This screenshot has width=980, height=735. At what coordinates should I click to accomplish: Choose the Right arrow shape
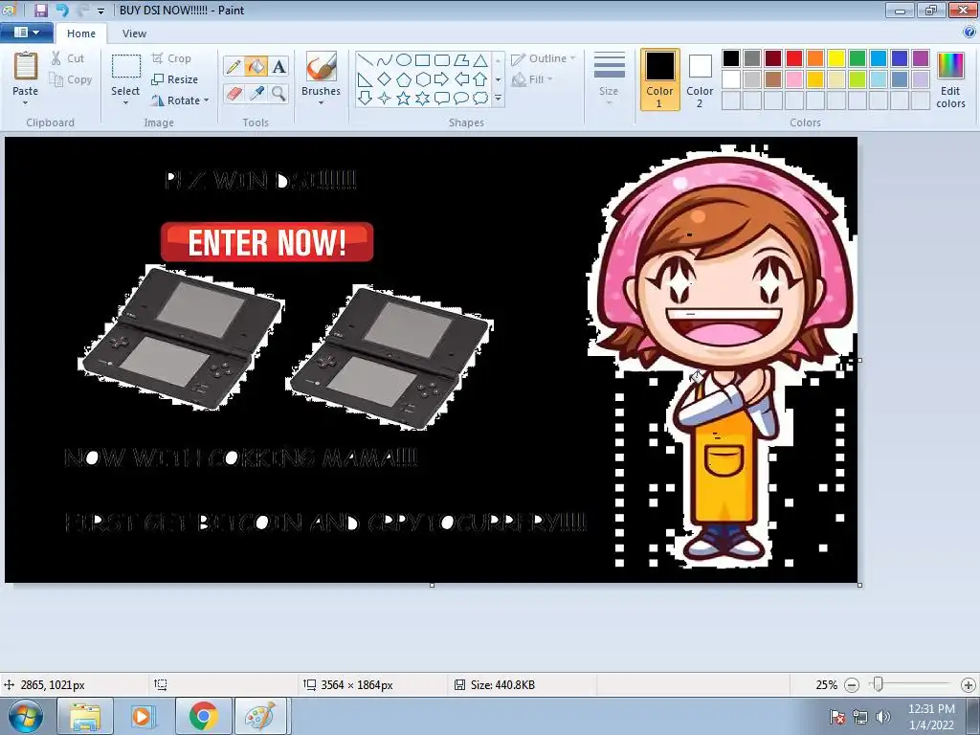click(x=442, y=79)
